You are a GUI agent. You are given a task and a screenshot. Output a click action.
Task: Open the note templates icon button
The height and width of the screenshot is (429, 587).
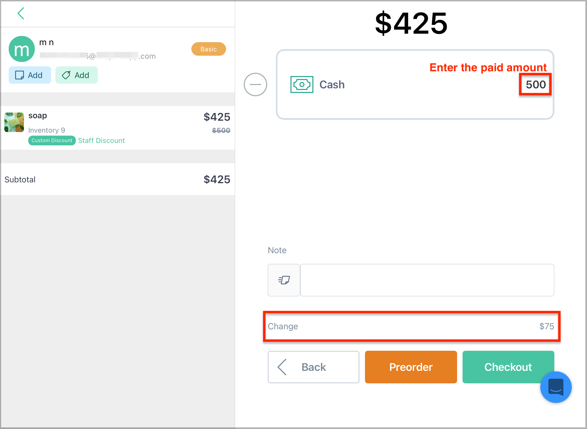pos(284,280)
